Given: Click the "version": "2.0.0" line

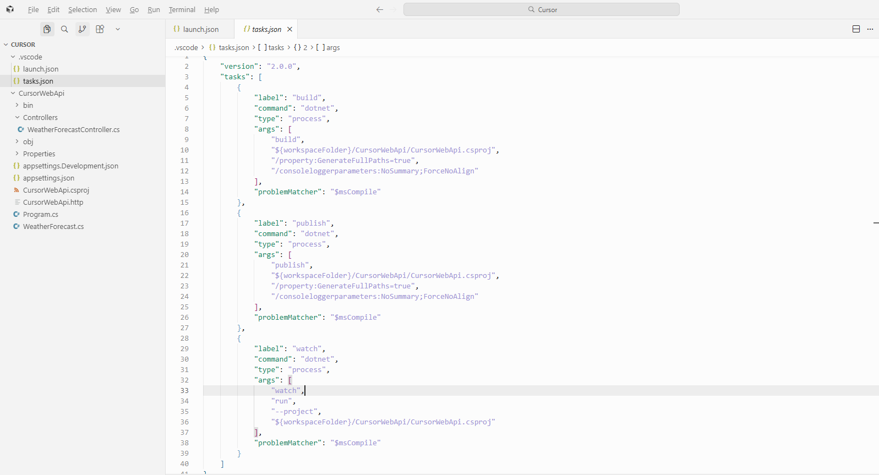Looking at the screenshot, I should tap(260, 67).
